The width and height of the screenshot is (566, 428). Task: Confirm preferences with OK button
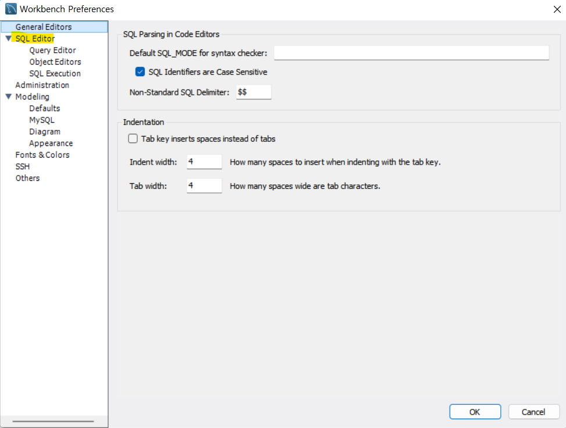475,412
